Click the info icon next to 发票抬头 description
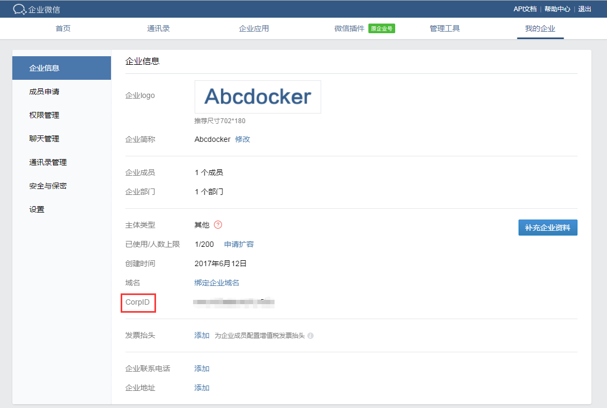This screenshot has width=607, height=408. point(310,336)
